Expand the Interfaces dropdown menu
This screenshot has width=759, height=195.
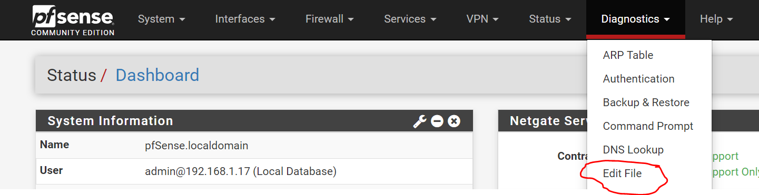click(x=245, y=19)
